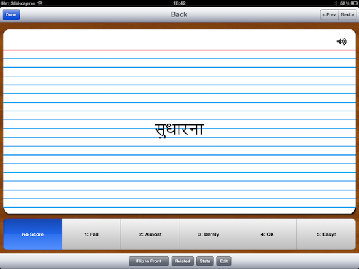359x269 pixels.
Task: Advance to the next card with Next
Action: [347, 14]
